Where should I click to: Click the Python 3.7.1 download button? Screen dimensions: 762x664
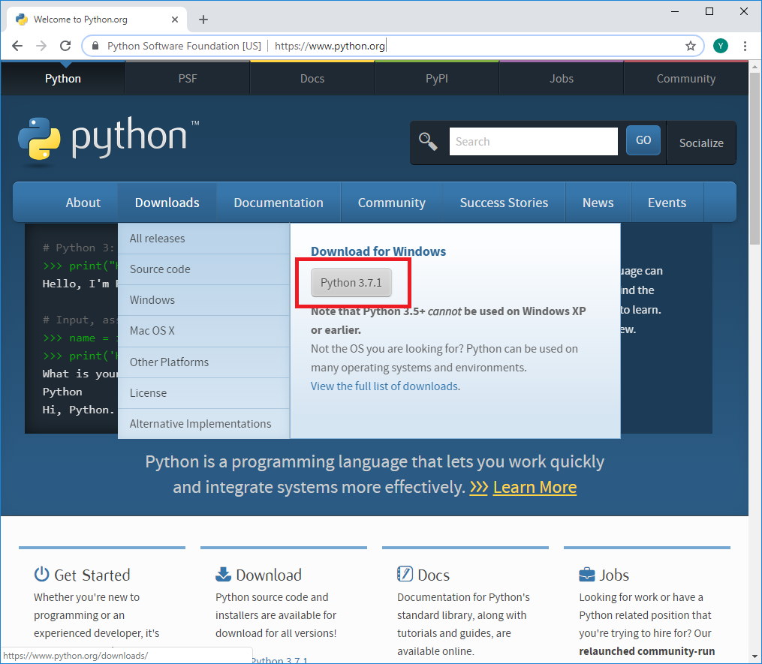click(351, 283)
